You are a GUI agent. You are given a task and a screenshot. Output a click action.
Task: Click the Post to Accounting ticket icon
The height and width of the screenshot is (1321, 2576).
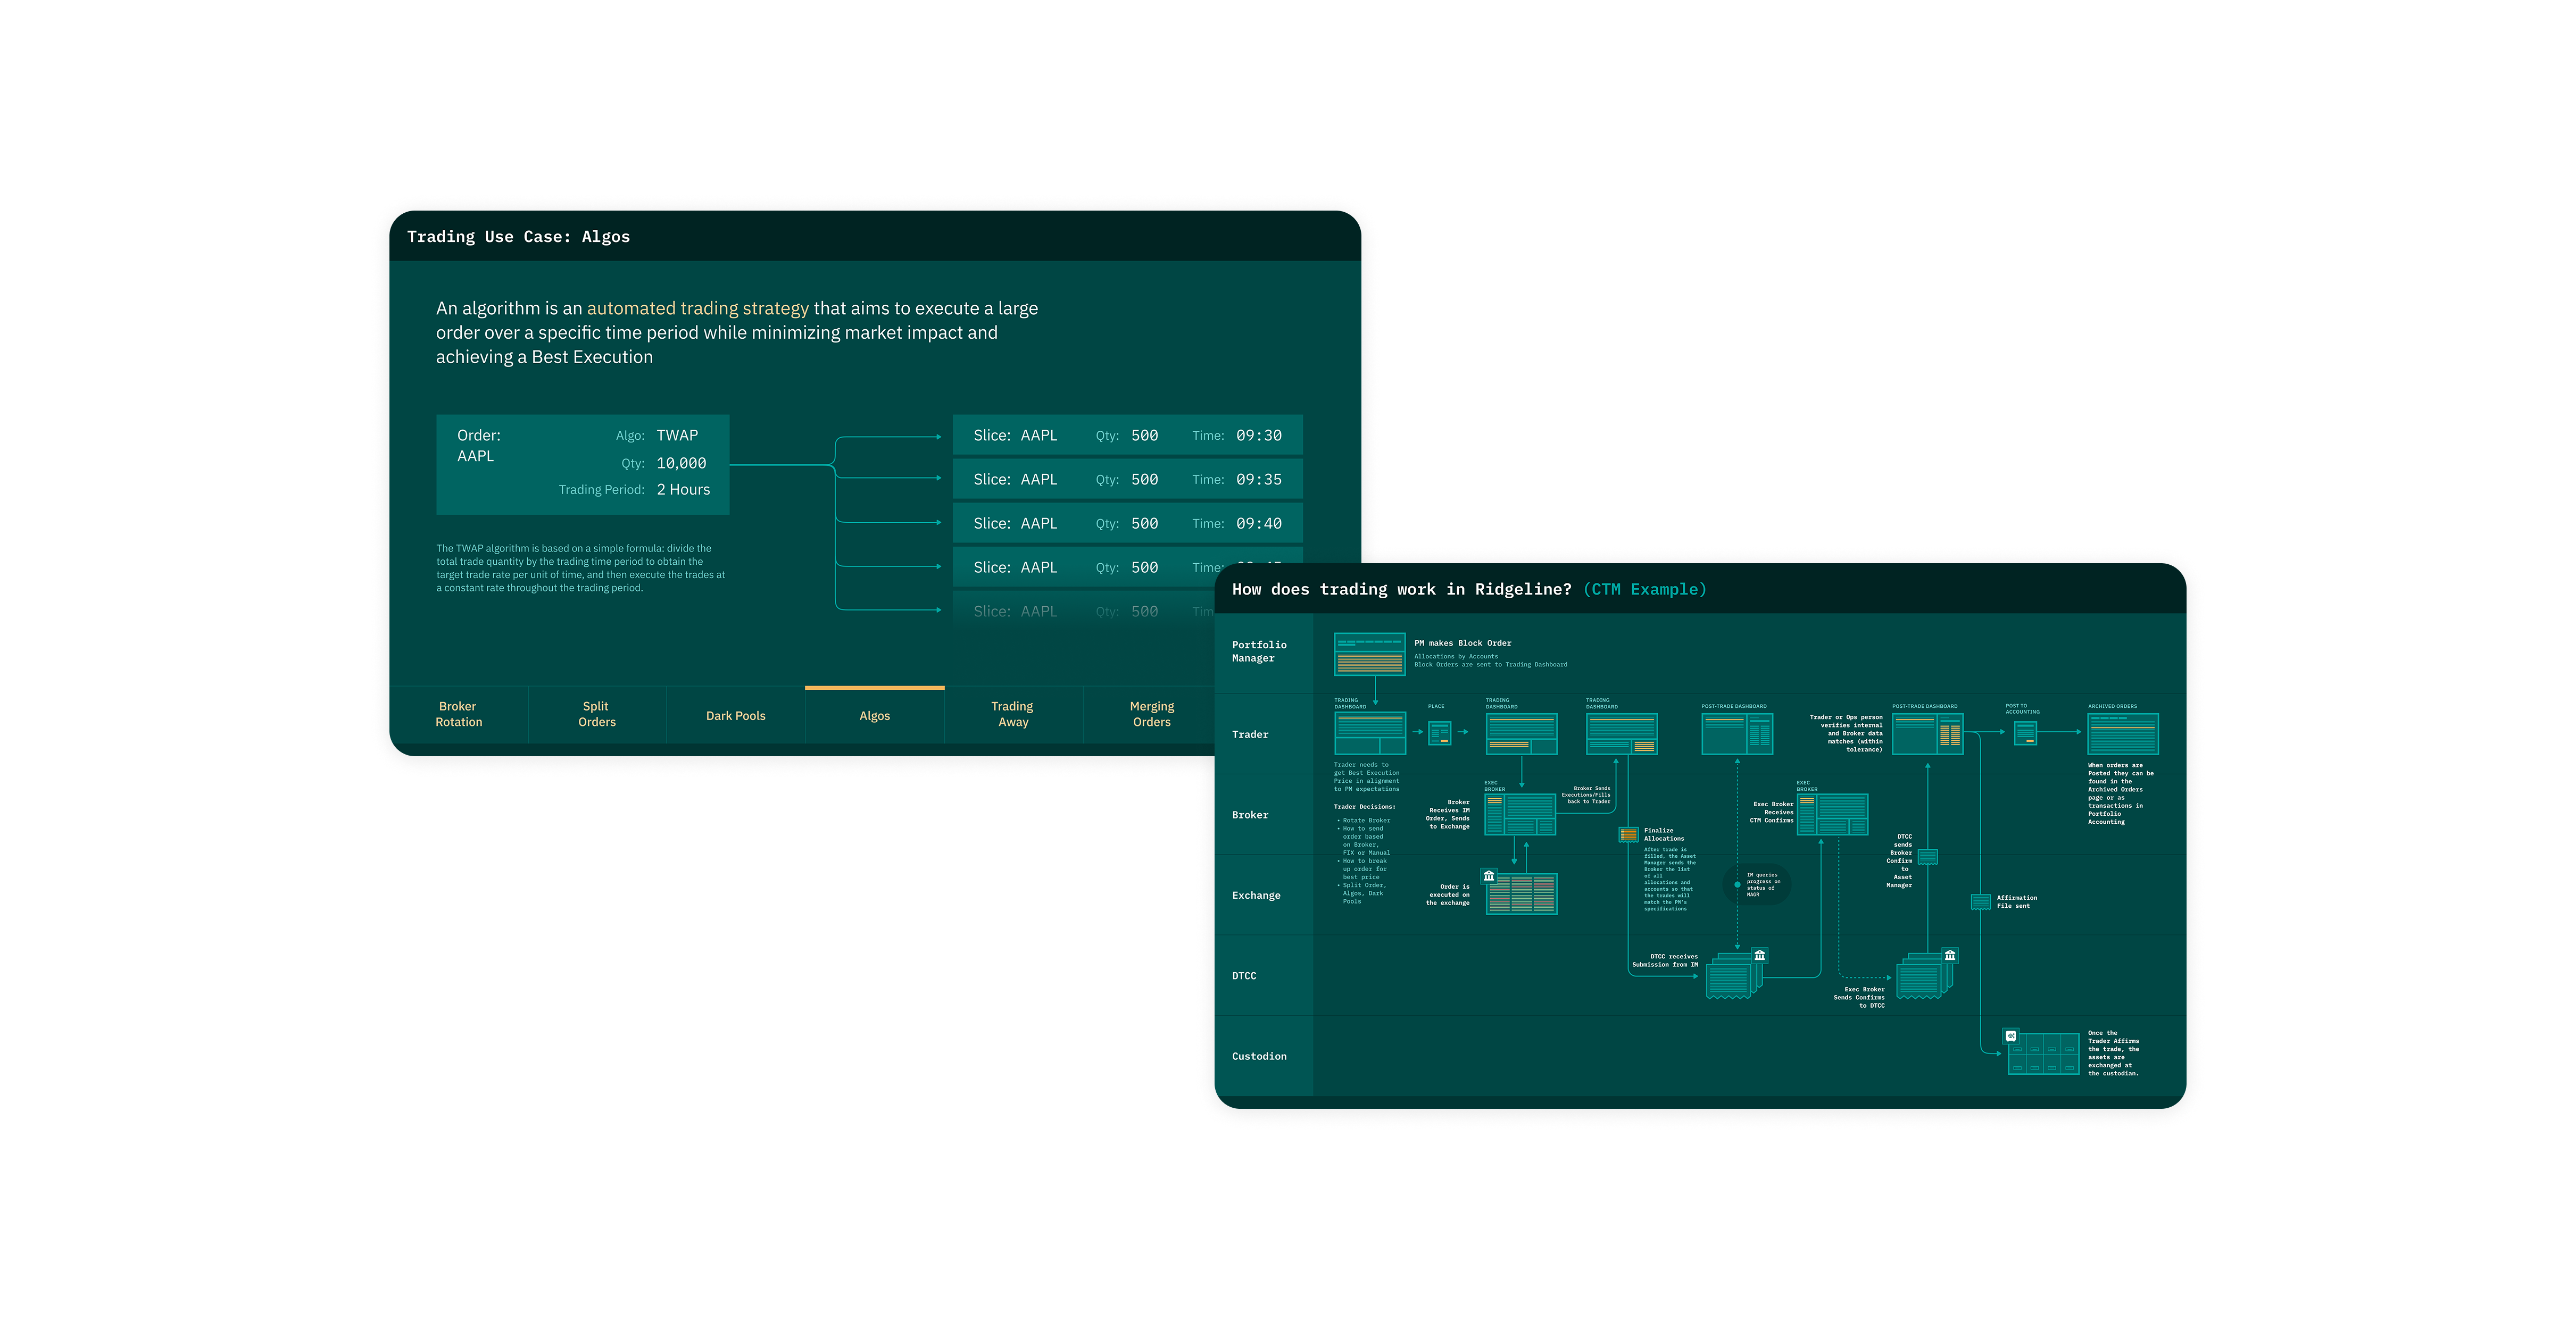[2025, 733]
